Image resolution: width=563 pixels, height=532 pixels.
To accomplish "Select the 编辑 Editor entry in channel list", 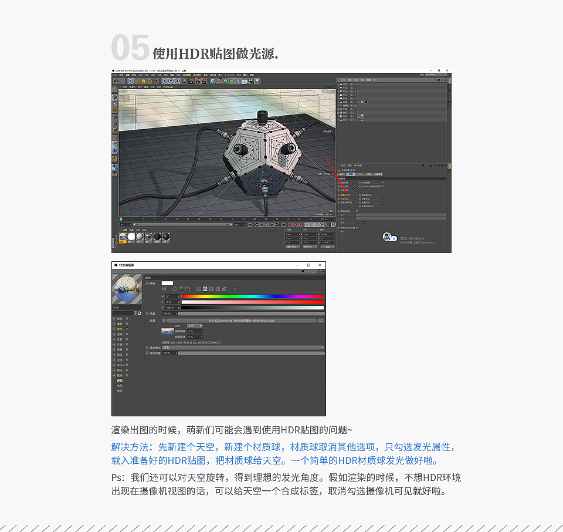I will point(120,381).
